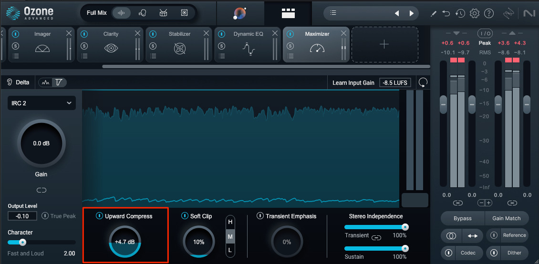Click the Character slider handle
The image size is (539, 264).
[x=22, y=243]
